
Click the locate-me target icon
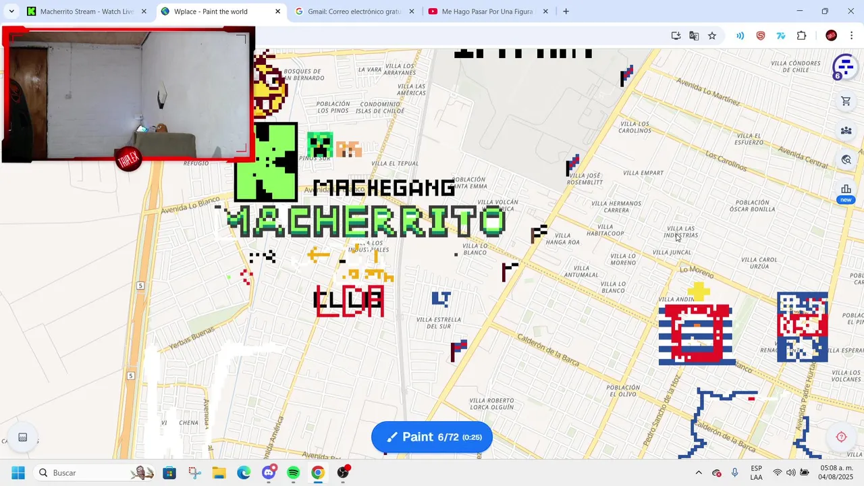[841, 437]
